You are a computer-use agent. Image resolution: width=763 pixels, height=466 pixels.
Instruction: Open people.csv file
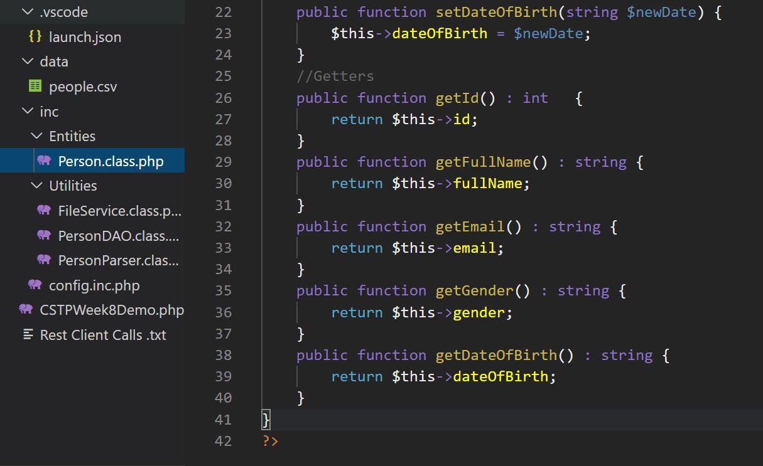pyautogui.click(x=83, y=87)
